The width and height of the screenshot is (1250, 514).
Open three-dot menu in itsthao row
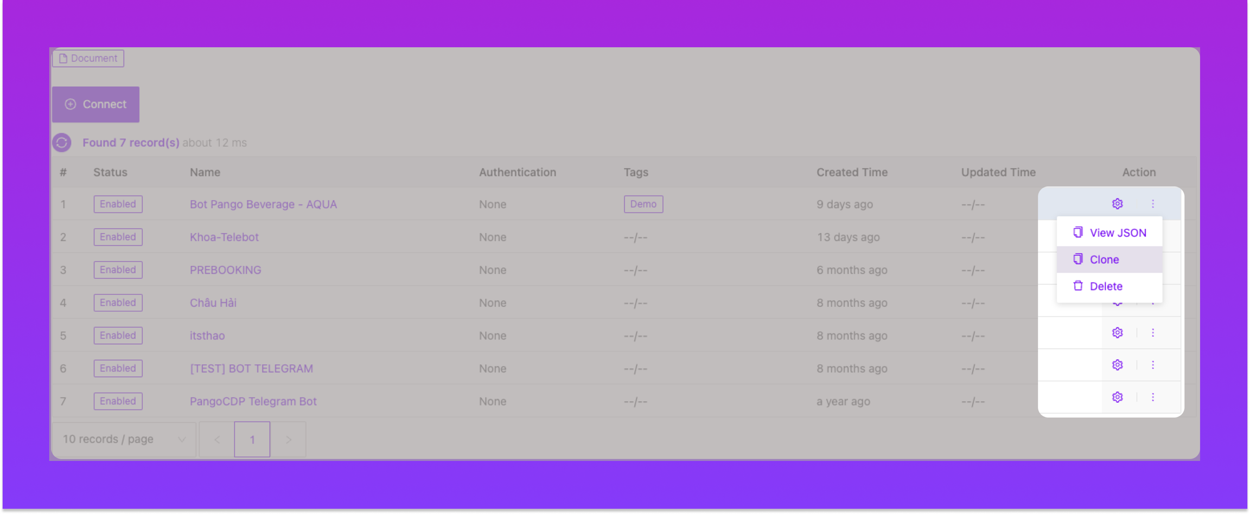[x=1153, y=333]
